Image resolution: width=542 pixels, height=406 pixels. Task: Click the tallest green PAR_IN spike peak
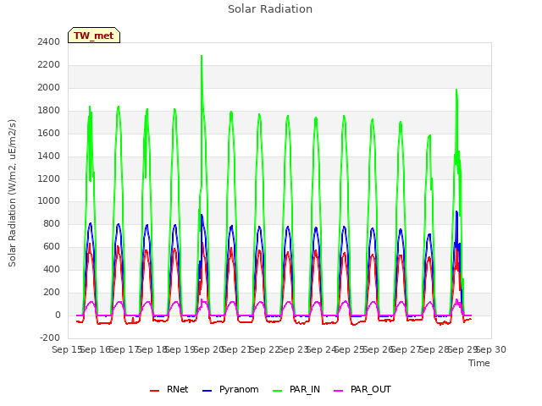click(202, 56)
